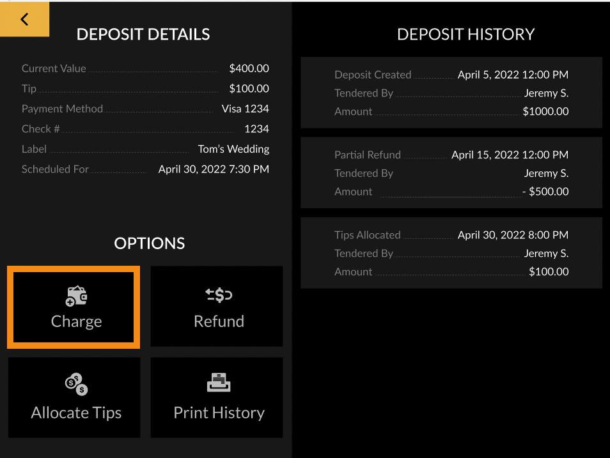Screen dimensions: 610x458
Task: Select the Check # value 1234
Action: click(256, 129)
